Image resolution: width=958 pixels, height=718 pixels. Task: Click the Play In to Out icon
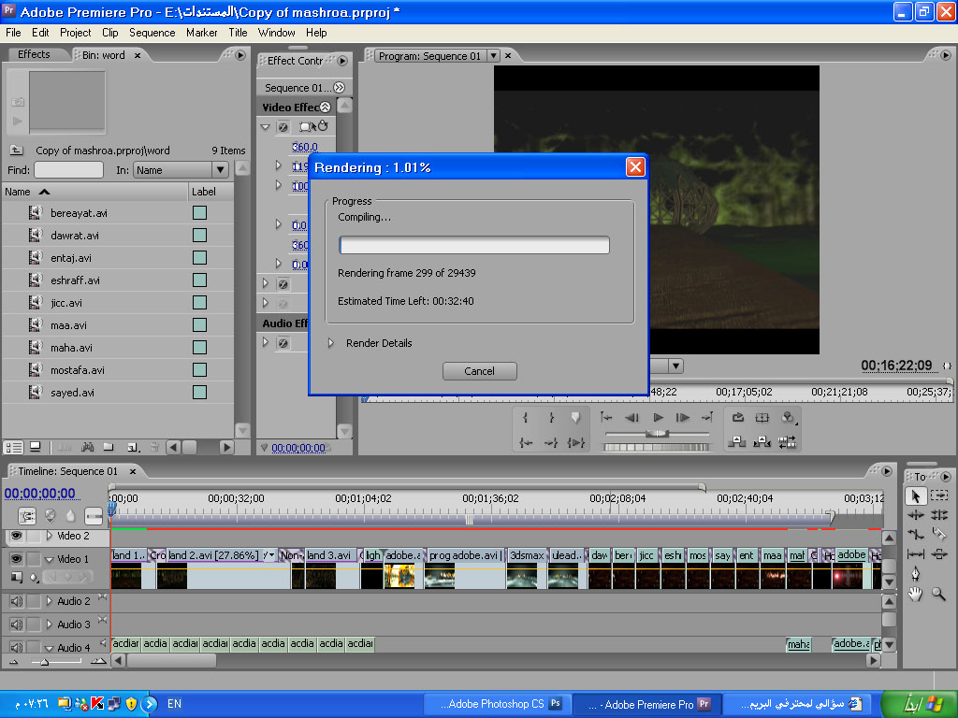point(576,442)
